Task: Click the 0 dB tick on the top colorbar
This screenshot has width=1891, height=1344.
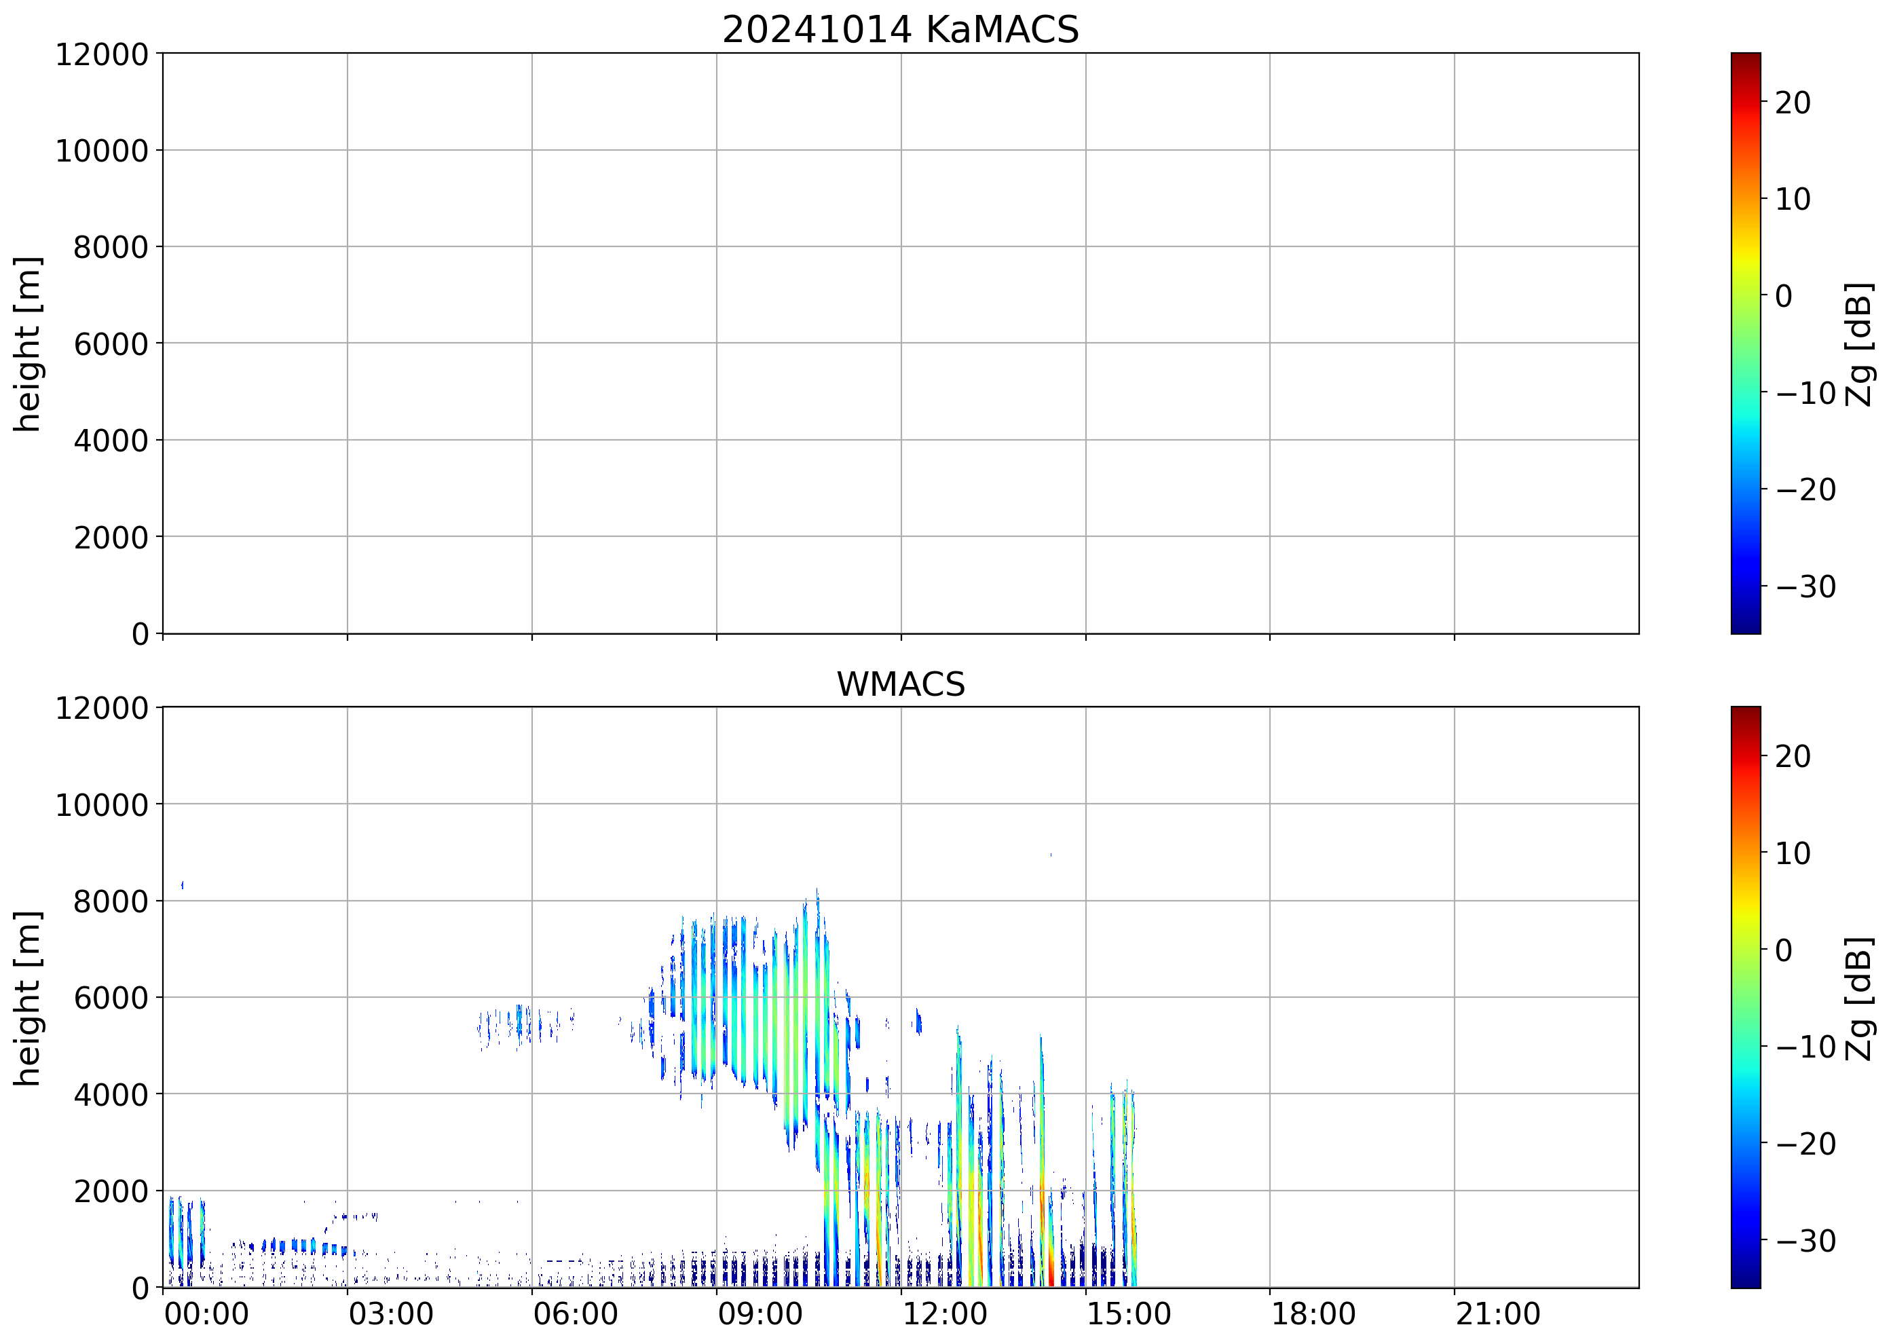Action: (x=1784, y=296)
